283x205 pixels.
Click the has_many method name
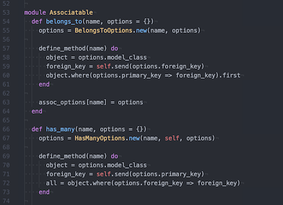tap(60, 129)
